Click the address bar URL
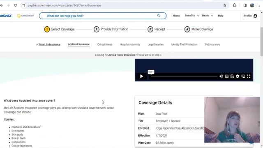The width and height of the screenshot is (263, 148). pos(64,5)
